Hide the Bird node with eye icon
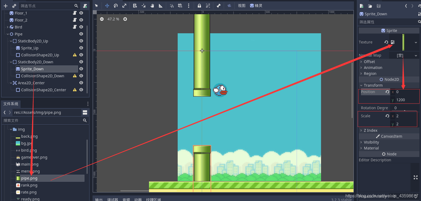The height and width of the screenshot is (201, 421). point(81,27)
